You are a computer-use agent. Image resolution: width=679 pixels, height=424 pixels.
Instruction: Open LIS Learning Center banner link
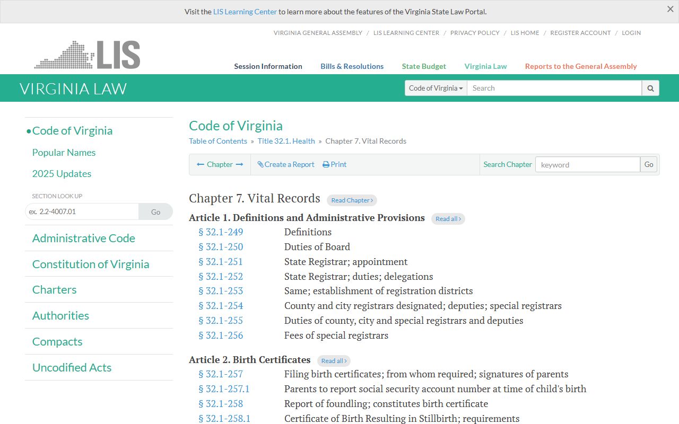pos(245,12)
